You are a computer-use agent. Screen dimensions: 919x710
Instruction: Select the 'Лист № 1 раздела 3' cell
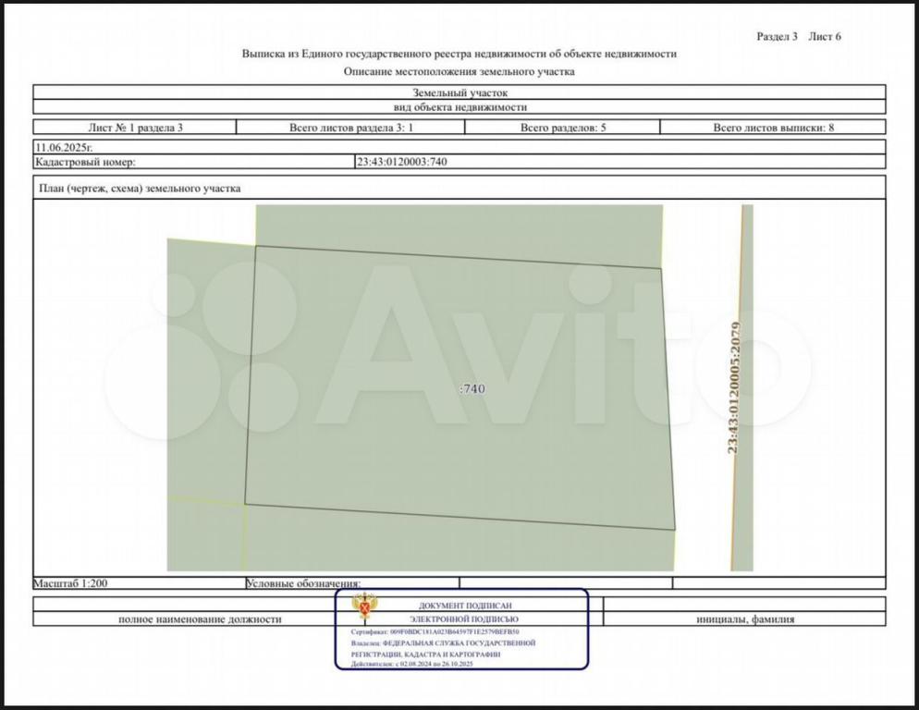point(135,128)
